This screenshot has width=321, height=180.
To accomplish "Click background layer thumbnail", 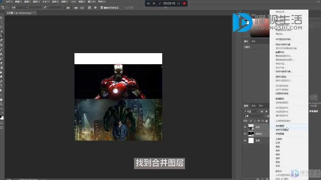I will pos(251,140).
